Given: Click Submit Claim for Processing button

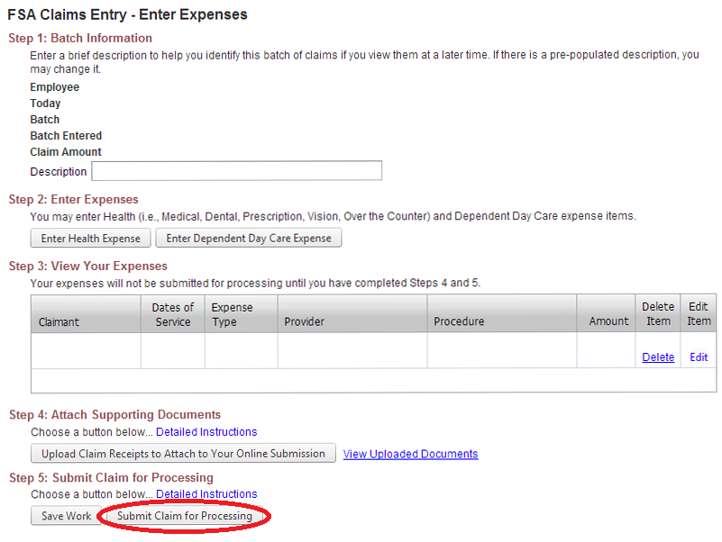Looking at the screenshot, I should point(185,517).
